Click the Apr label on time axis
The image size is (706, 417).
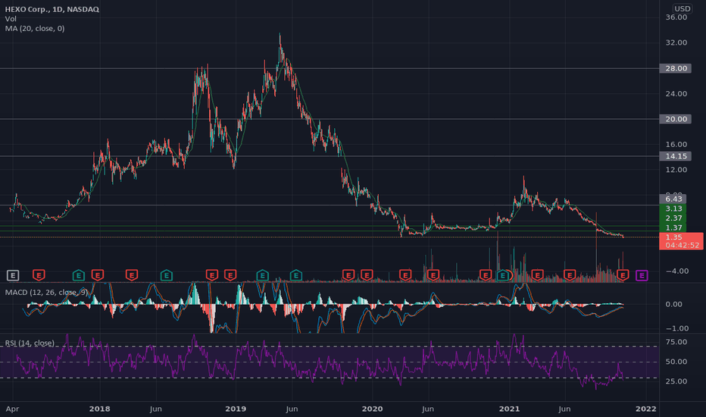12,409
